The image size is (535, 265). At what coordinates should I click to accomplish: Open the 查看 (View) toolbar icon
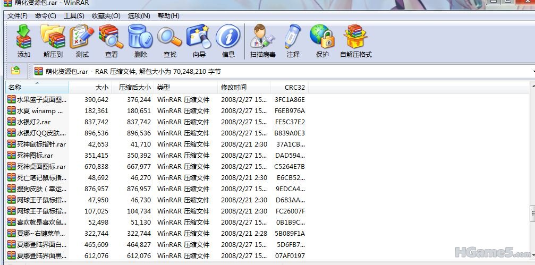111,41
